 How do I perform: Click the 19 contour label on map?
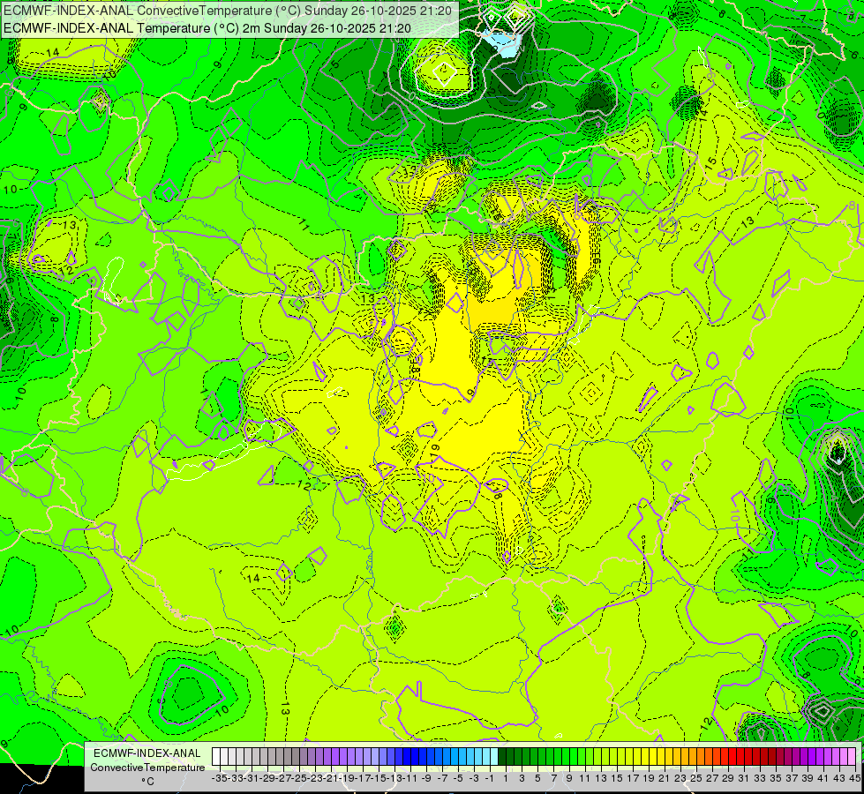(435, 449)
